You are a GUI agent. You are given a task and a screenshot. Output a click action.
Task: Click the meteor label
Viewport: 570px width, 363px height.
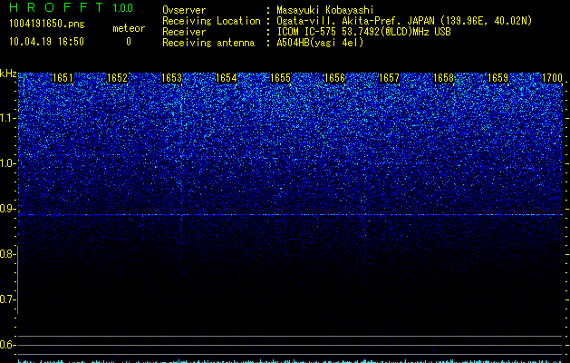pos(129,28)
